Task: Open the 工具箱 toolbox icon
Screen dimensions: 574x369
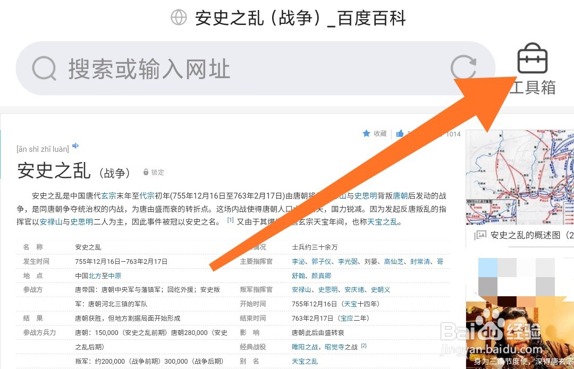Action: click(532, 58)
